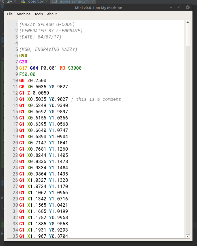This screenshot has width=197, height=246.
Task: Switch to gcode_syntax.yml tab in background editor
Action: click(x=75, y=2)
